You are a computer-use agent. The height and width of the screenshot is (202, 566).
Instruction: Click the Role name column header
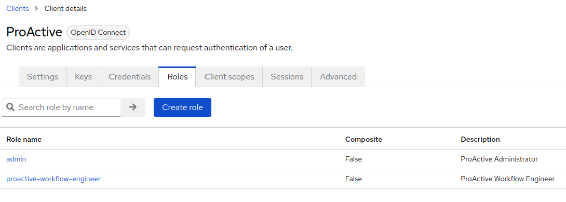(x=24, y=139)
